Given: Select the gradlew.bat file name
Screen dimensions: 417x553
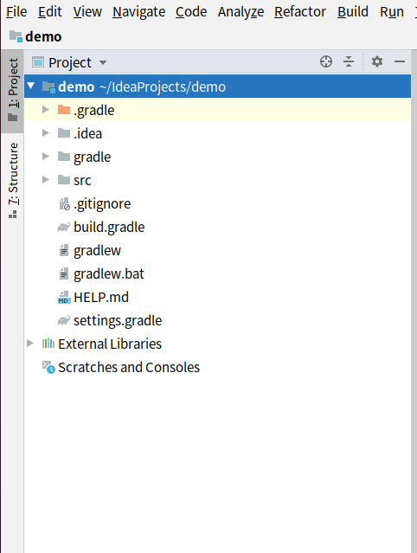Looking at the screenshot, I should 109,273.
